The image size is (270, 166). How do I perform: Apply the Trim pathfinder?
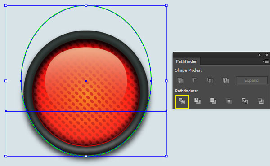pyautogui.click(x=198, y=101)
